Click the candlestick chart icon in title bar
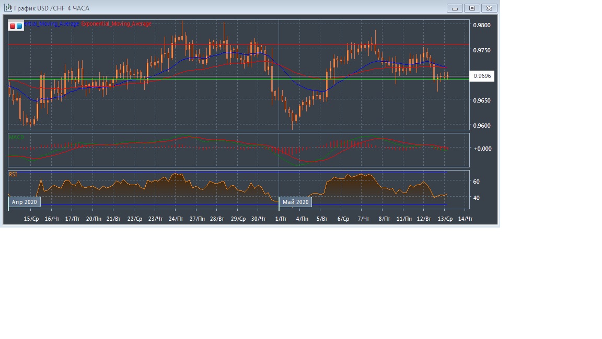 tap(8, 8)
